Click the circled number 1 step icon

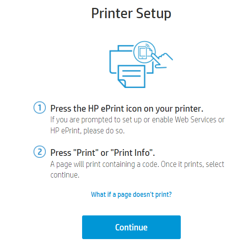pos(39,108)
